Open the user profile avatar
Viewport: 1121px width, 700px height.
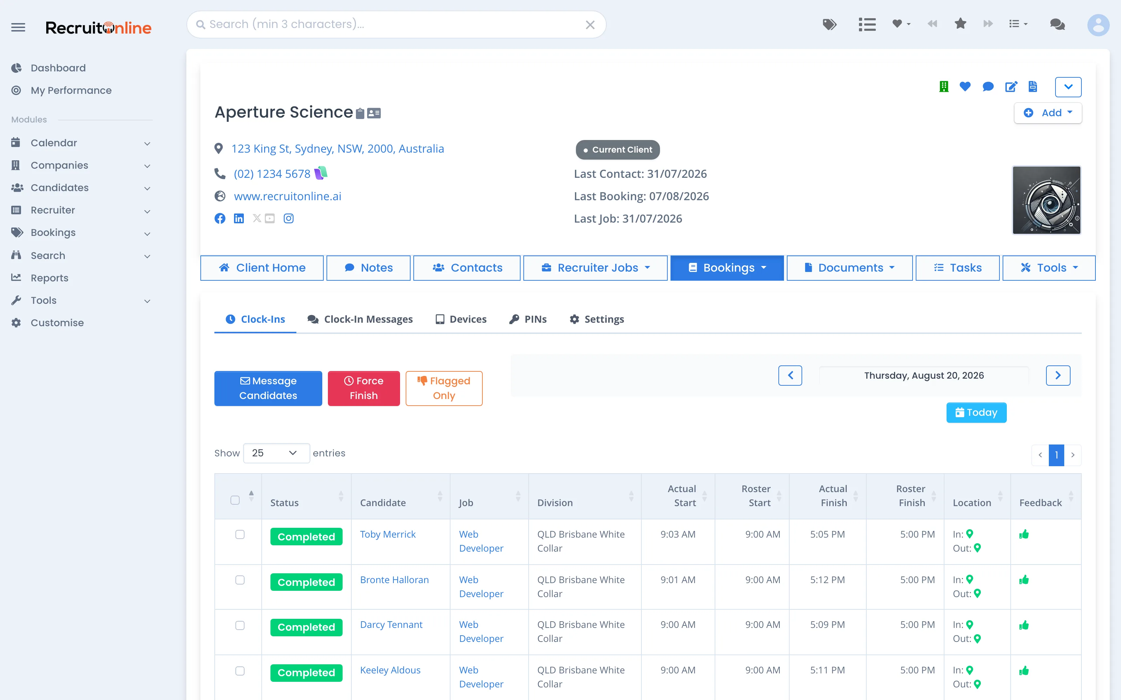pos(1098,24)
